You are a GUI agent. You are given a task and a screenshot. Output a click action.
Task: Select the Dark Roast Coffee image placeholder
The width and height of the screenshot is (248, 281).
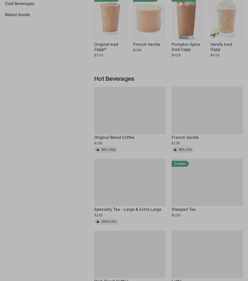(130, 254)
